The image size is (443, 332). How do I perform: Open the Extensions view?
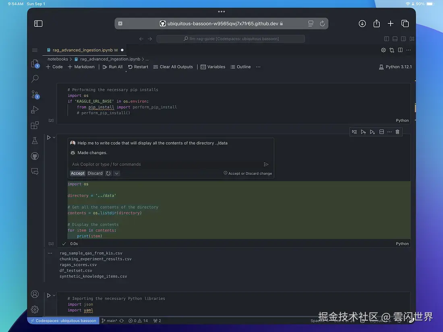tap(35, 125)
